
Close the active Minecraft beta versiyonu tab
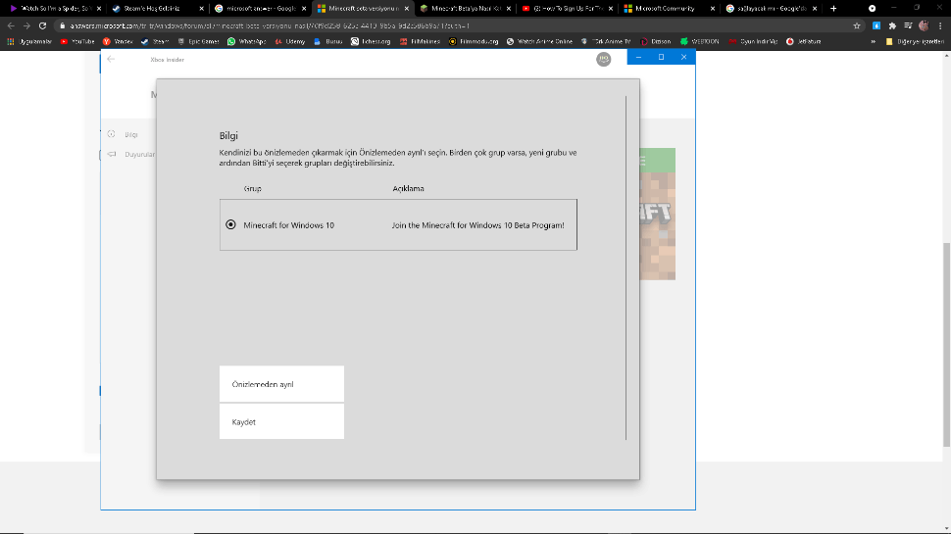tap(406, 9)
